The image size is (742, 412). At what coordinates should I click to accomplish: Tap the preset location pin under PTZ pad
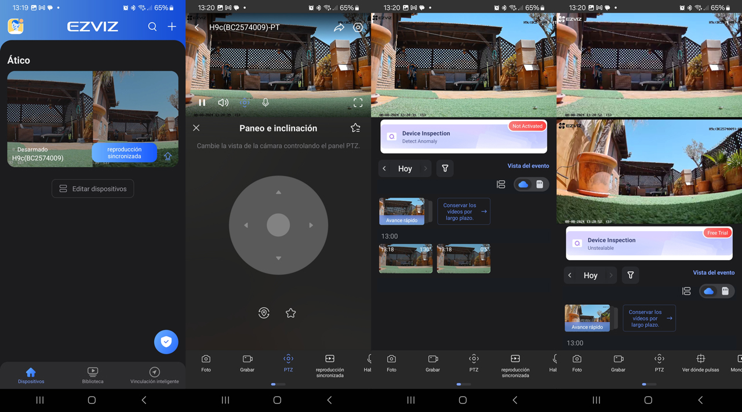pyautogui.click(x=264, y=313)
